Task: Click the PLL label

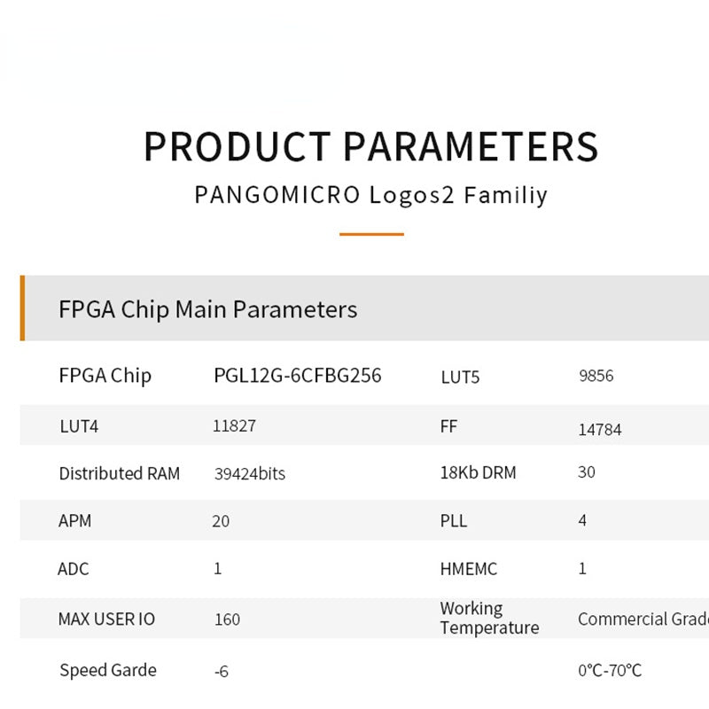Action: pos(453,520)
